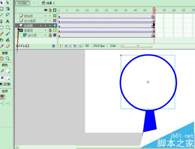This screenshot has height=149, width=195.
Task: Select the Gradient Transform tool
Action: (8, 9)
